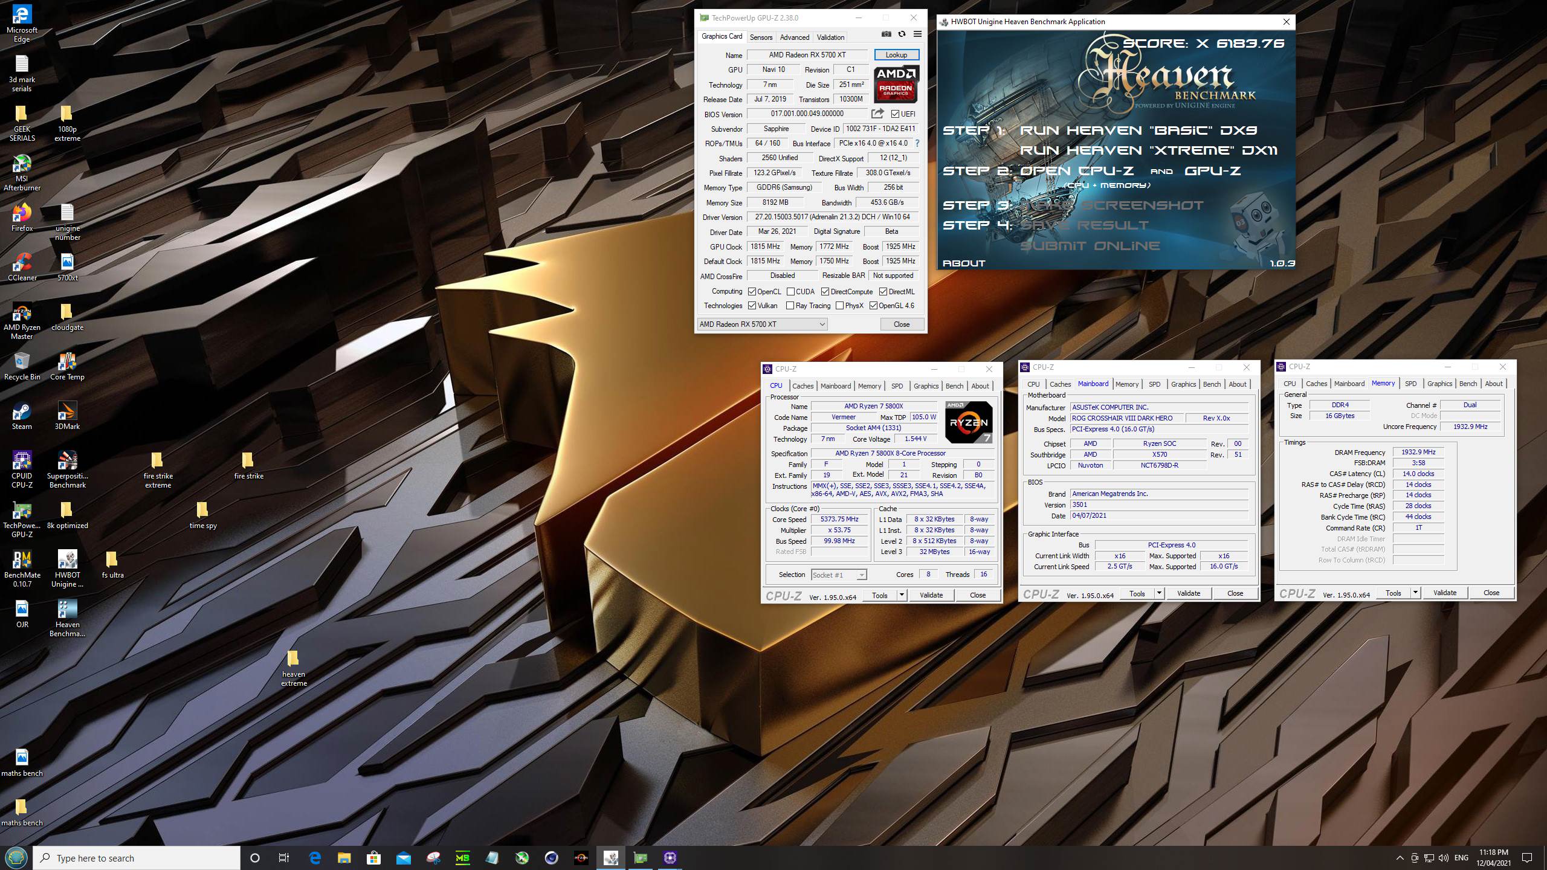Open Core Temp desktop icon

coord(67,367)
